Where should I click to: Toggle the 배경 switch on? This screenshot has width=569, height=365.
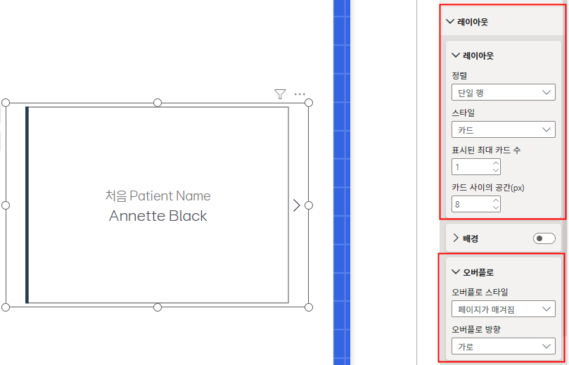(x=544, y=238)
